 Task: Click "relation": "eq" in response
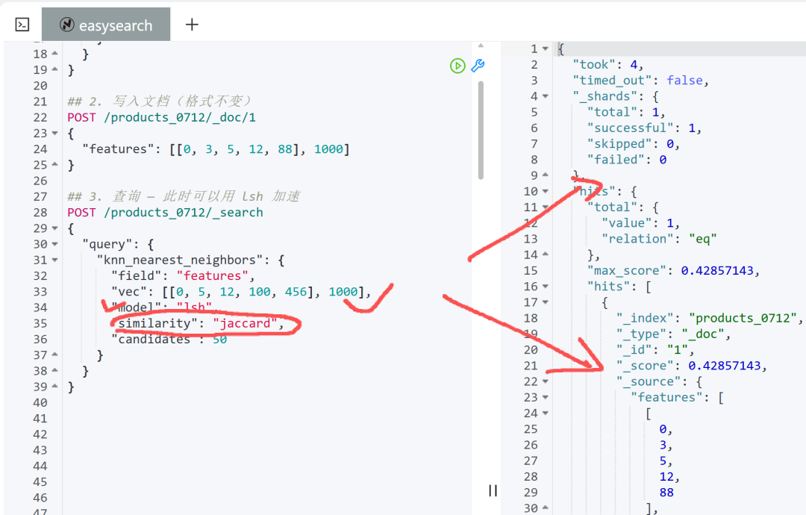pyautogui.click(x=660, y=239)
